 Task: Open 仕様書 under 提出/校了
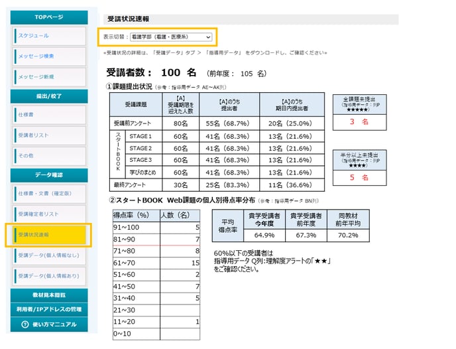pyautogui.click(x=49, y=115)
